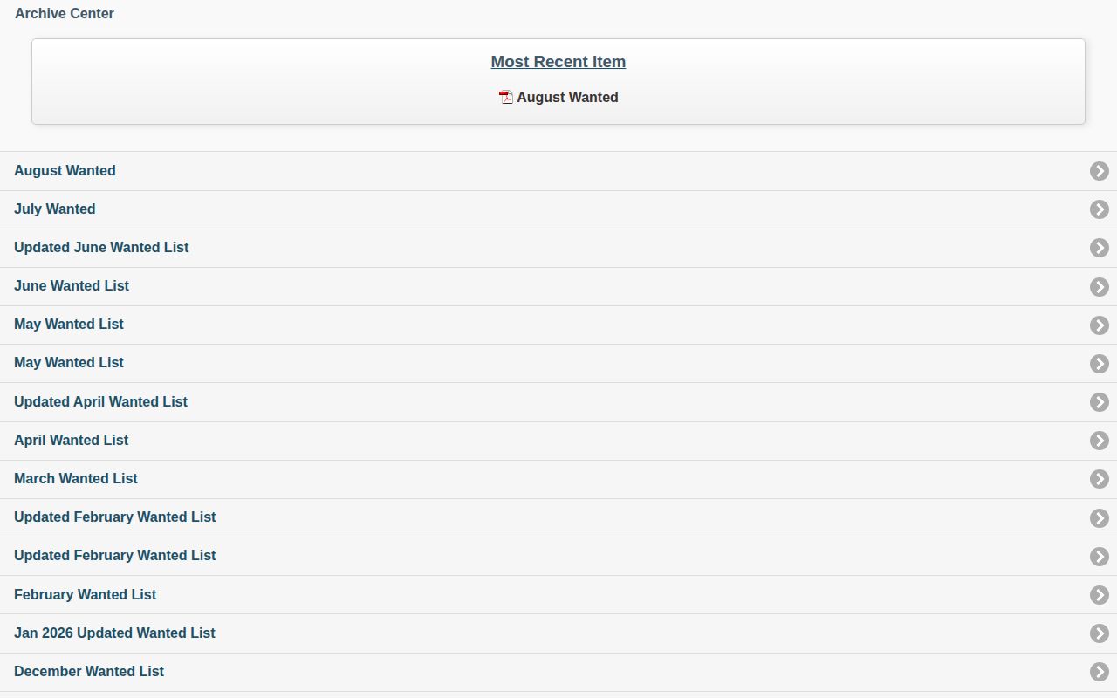Click the Archive Center title text
Viewport: 1117px width, 698px height.
[65, 13]
